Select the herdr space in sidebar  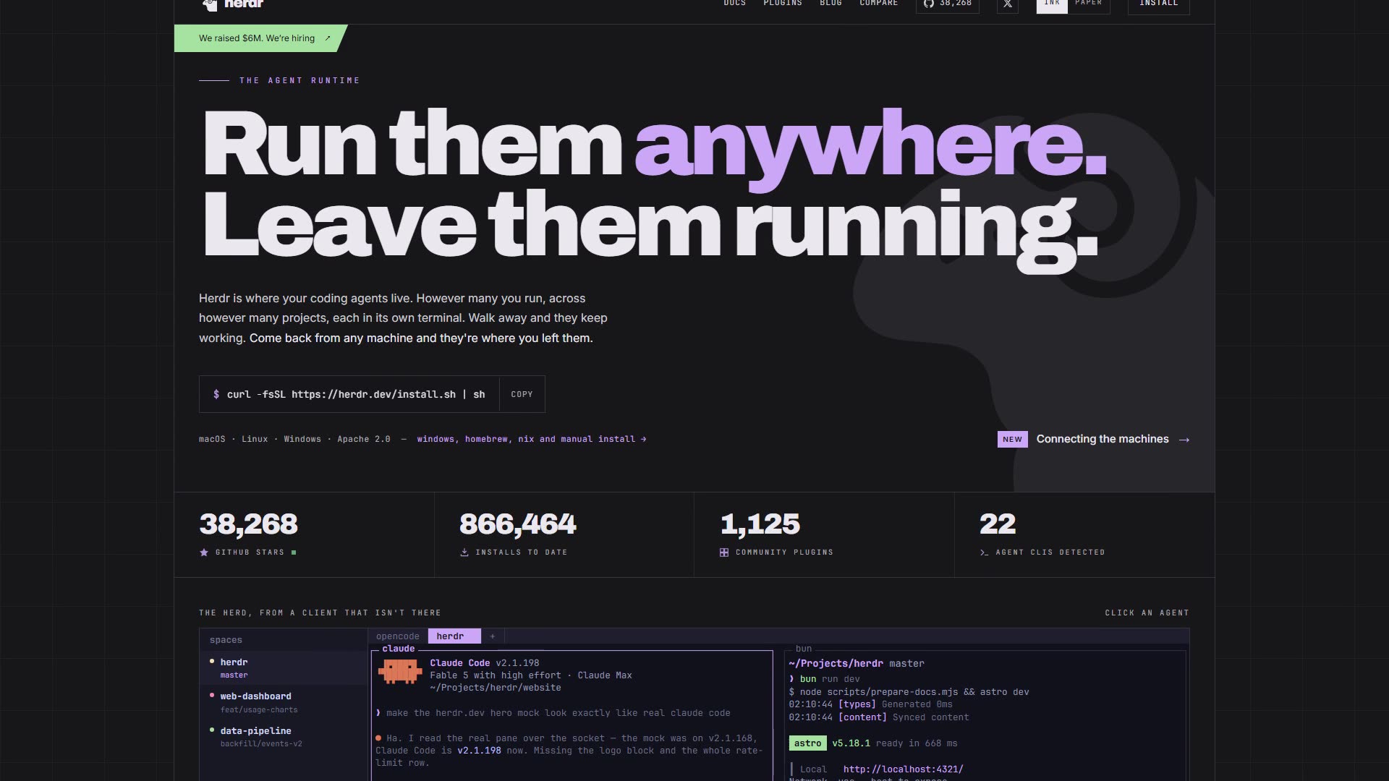284,668
